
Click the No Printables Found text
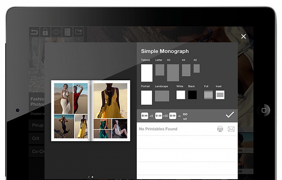point(158,129)
